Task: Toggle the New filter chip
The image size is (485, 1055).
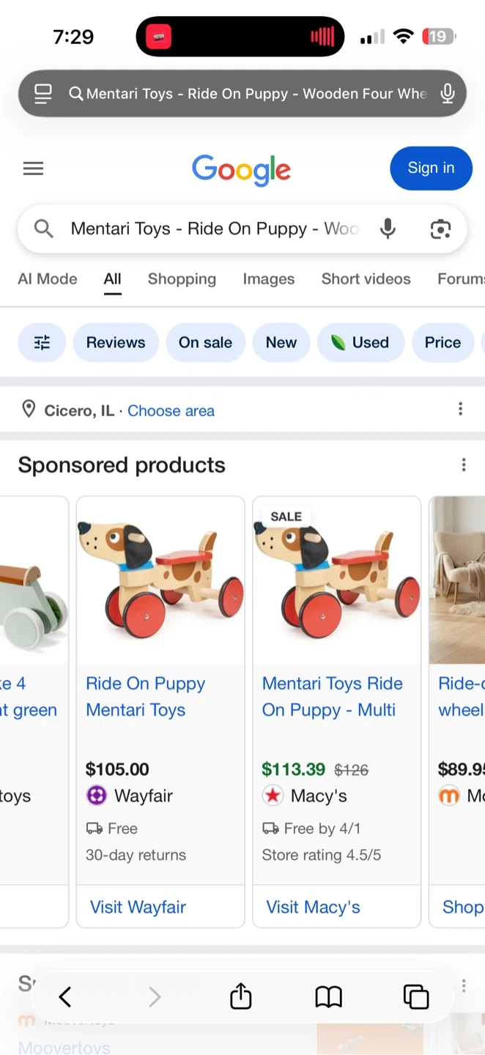Action: [x=281, y=342]
